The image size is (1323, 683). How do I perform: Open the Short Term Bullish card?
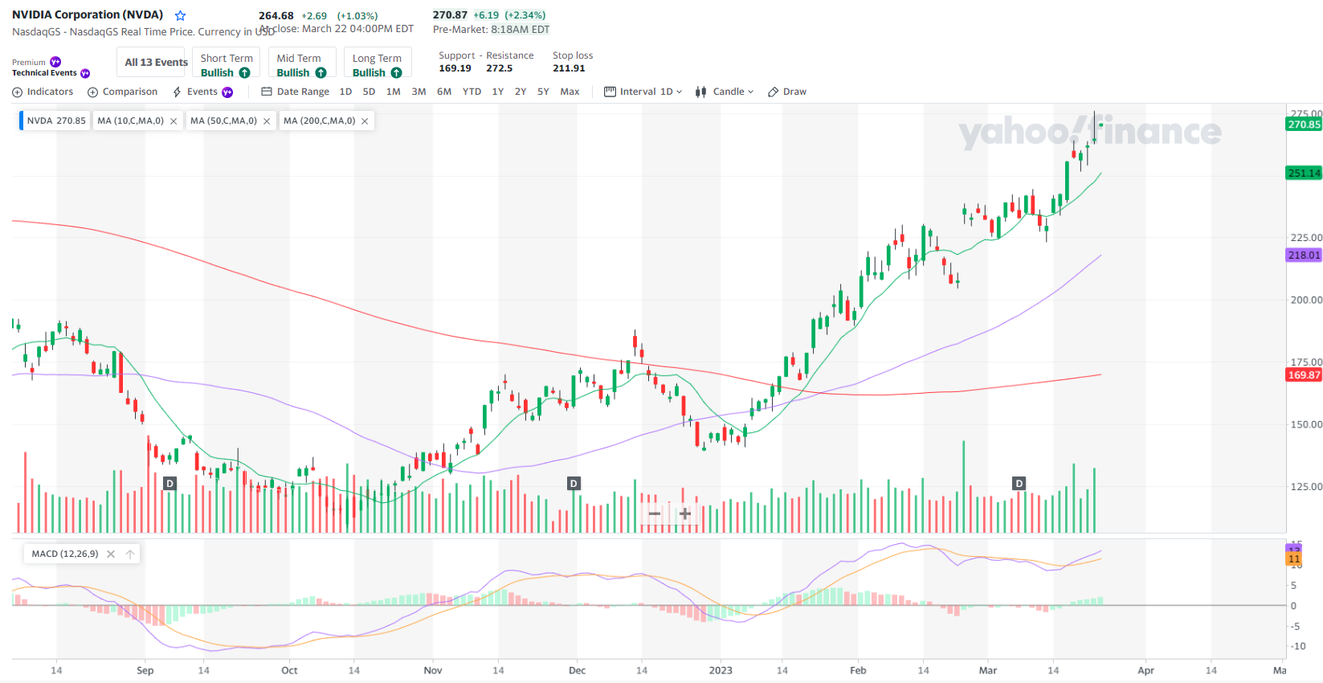[227, 63]
